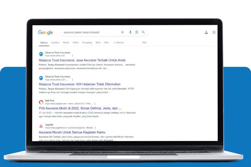Click Jagadiri triangle favicon icon
Screen dimensions: 251x167
point(41,126)
